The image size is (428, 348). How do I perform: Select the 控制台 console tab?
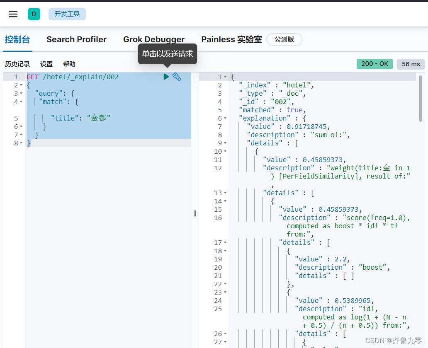(17, 39)
